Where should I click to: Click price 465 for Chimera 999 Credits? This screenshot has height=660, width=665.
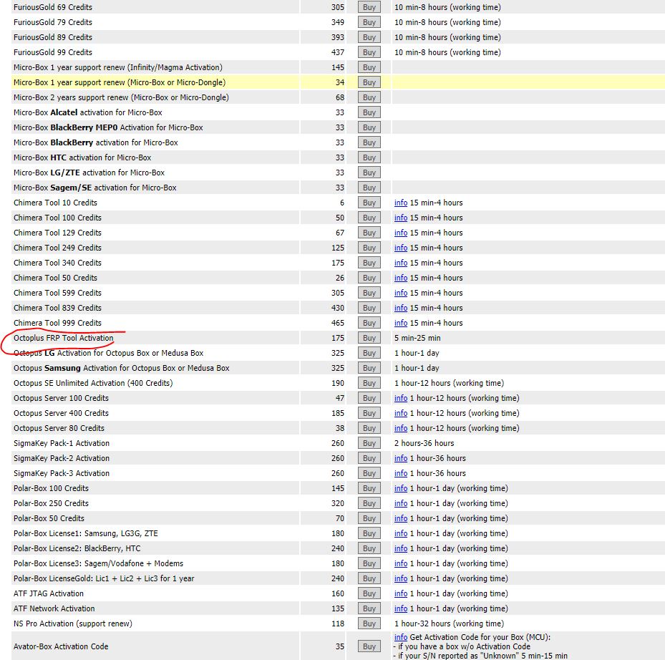click(x=338, y=324)
